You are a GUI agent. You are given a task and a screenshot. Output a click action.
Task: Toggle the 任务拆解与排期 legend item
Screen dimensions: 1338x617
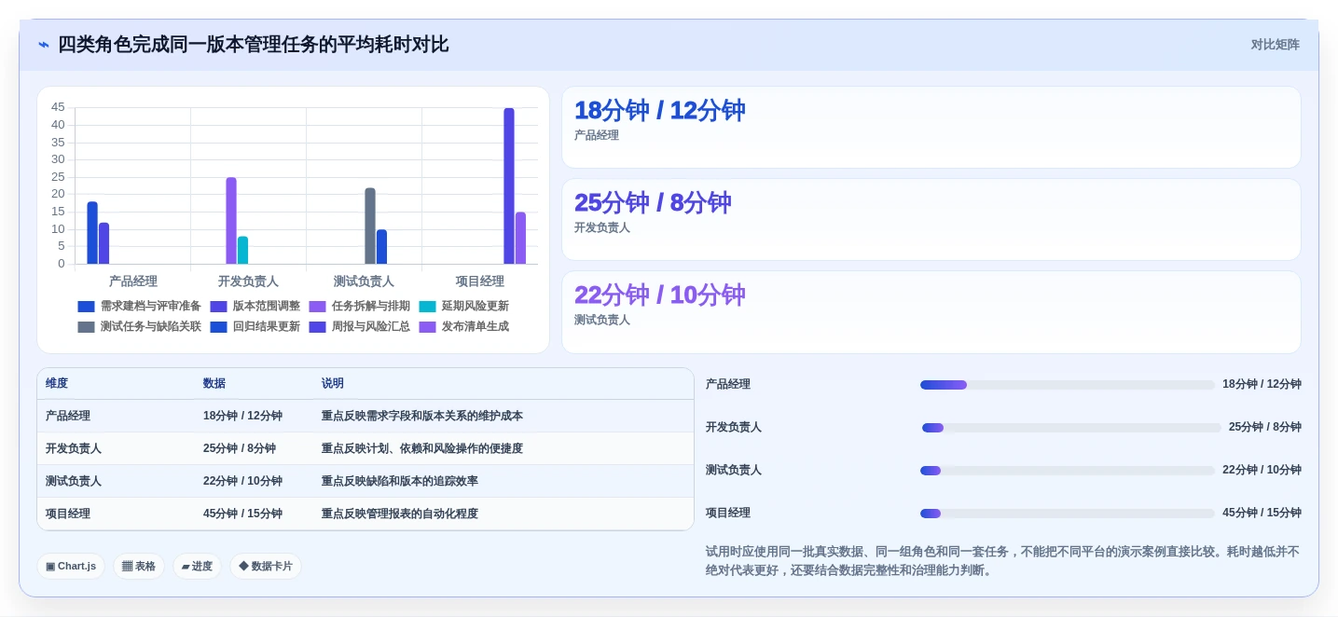pyautogui.click(x=360, y=306)
